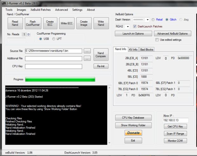Click the 2BL[CB_A] value 13181
Viewport: 197px width, 156px height.
tap(146, 58)
